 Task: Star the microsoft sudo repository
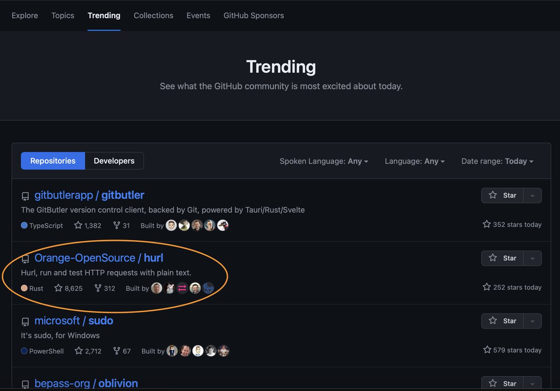pyautogui.click(x=503, y=321)
